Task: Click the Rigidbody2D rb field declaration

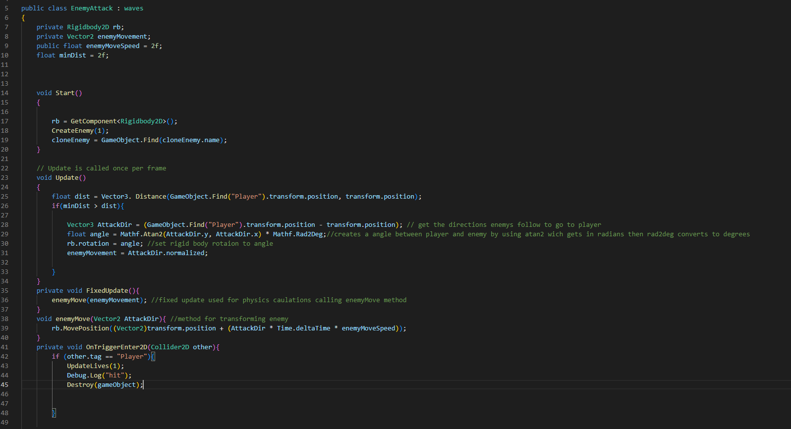Action: (80, 27)
